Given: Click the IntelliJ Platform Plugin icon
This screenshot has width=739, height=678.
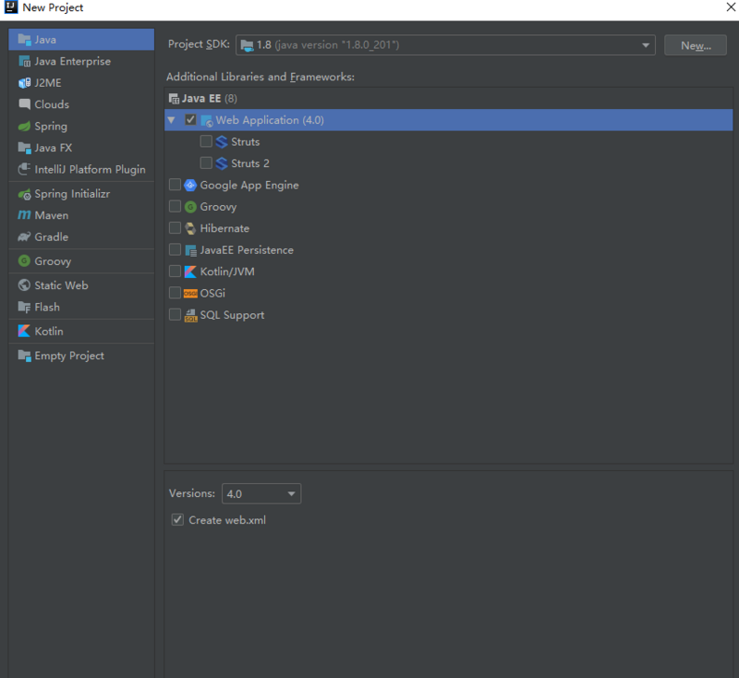Looking at the screenshot, I should [24, 170].
